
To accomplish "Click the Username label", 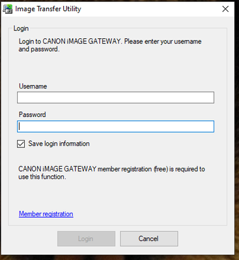I will (33, 86).
